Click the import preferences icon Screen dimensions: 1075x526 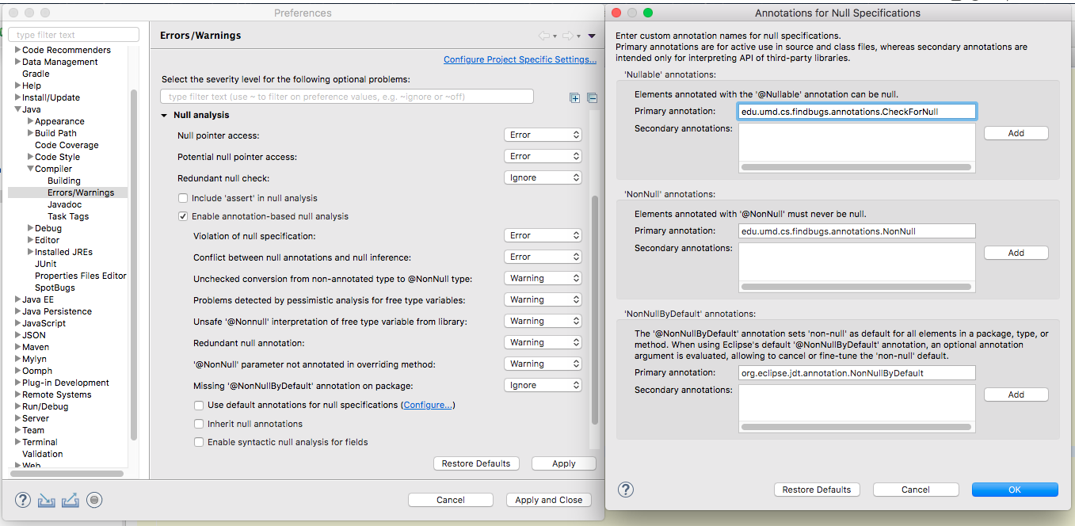tap(47, 500)
